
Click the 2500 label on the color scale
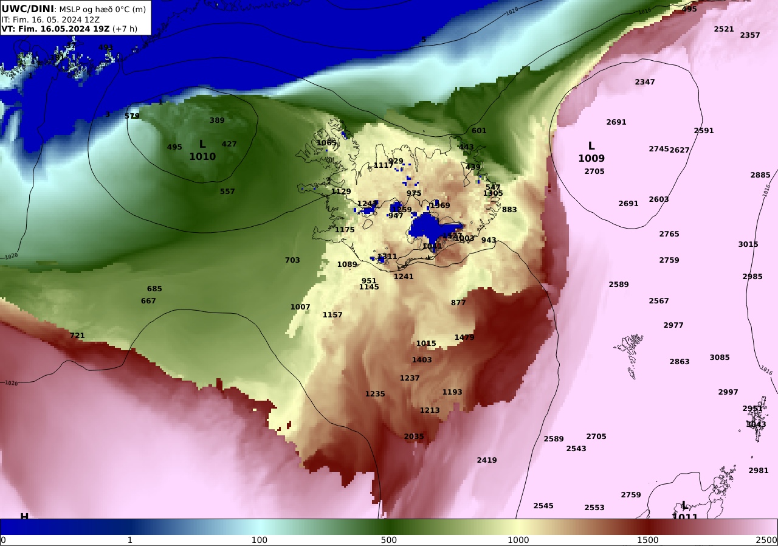click(766, 540)
